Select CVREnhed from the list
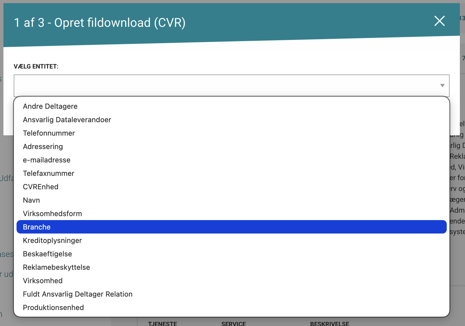The height and width of the screenshot is (326, 465). (x=41, y=187)
